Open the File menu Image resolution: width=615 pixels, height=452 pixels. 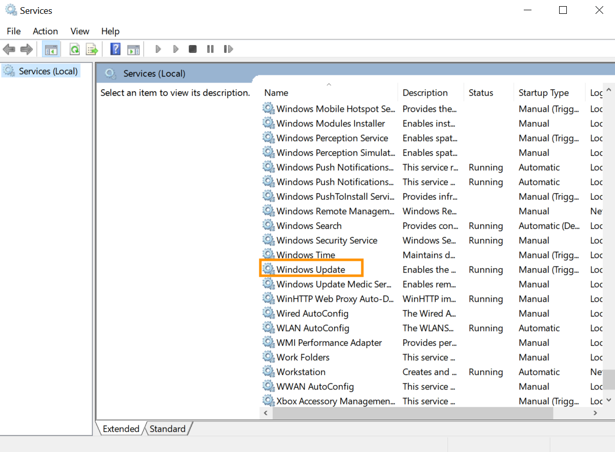point(13,31)
